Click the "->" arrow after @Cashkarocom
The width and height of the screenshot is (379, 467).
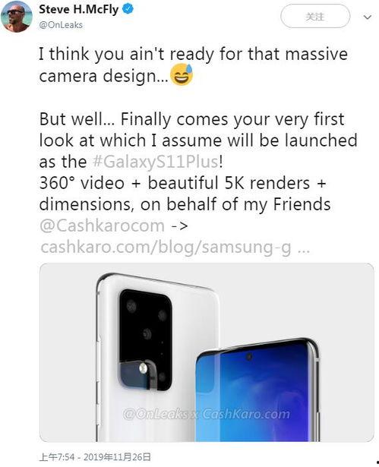click(x=180, y=226)
